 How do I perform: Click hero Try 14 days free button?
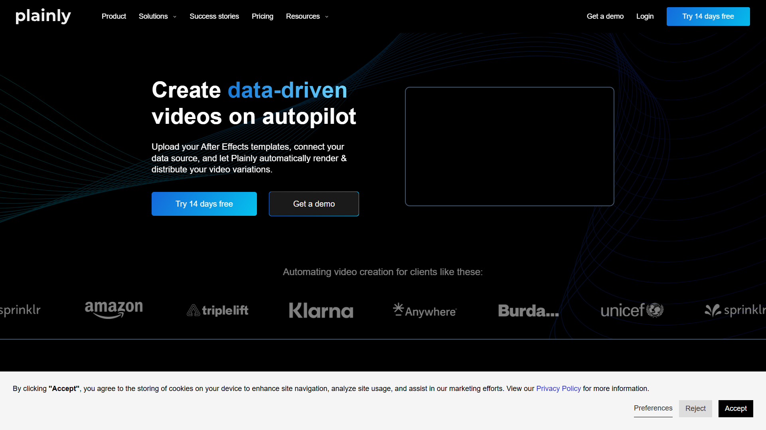tap(204, 204)
